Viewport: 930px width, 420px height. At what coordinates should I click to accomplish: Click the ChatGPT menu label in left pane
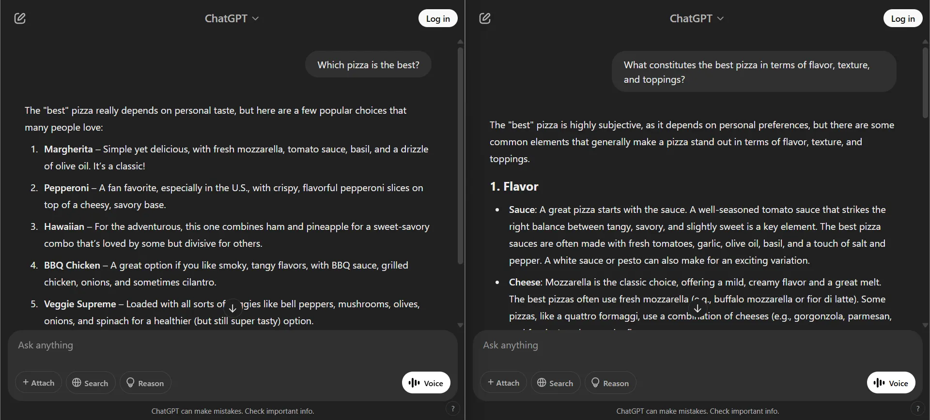click(x=227, y=18)
